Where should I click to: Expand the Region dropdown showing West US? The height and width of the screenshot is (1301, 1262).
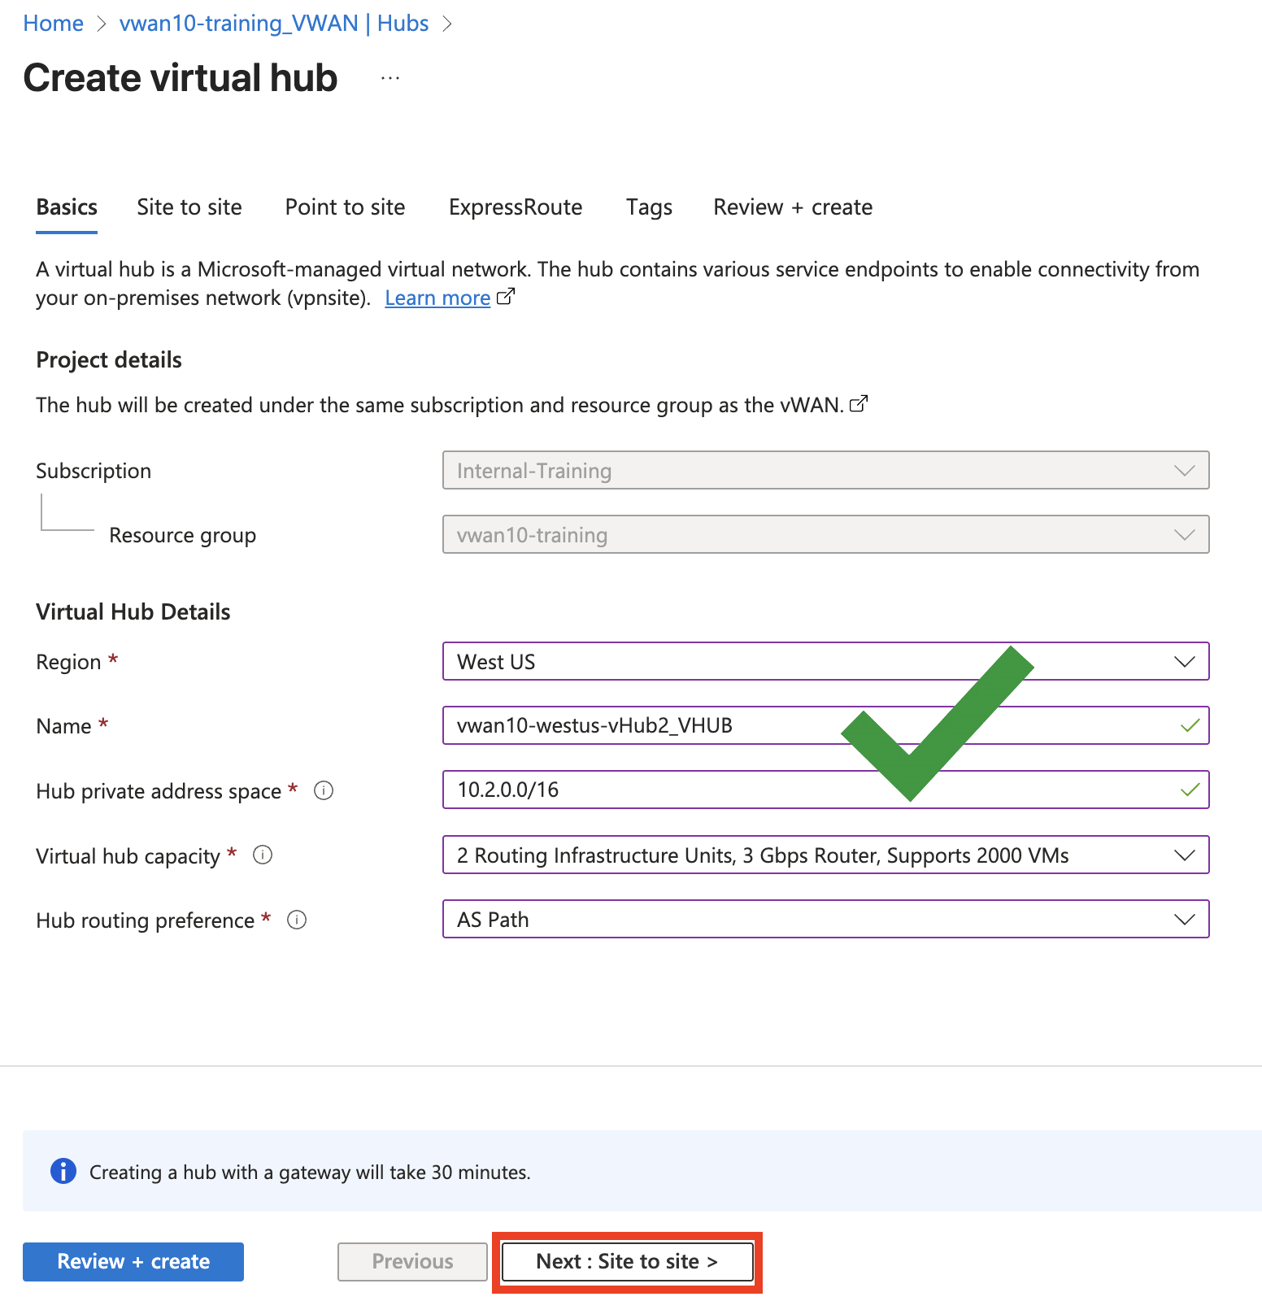tap(825, 661)
